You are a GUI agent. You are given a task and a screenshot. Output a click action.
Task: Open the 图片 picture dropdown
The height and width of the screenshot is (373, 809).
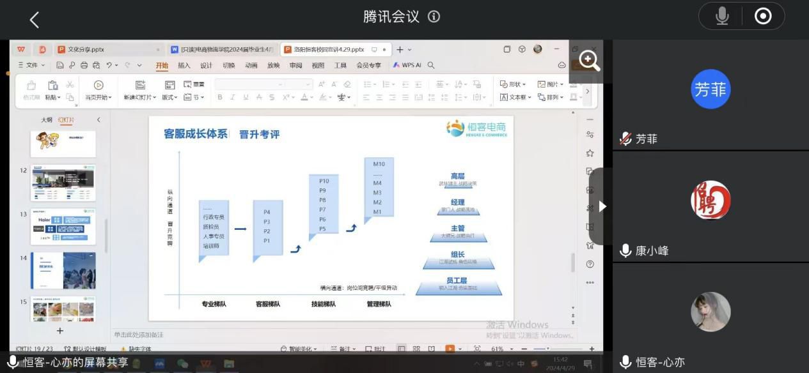coord(551,84)
